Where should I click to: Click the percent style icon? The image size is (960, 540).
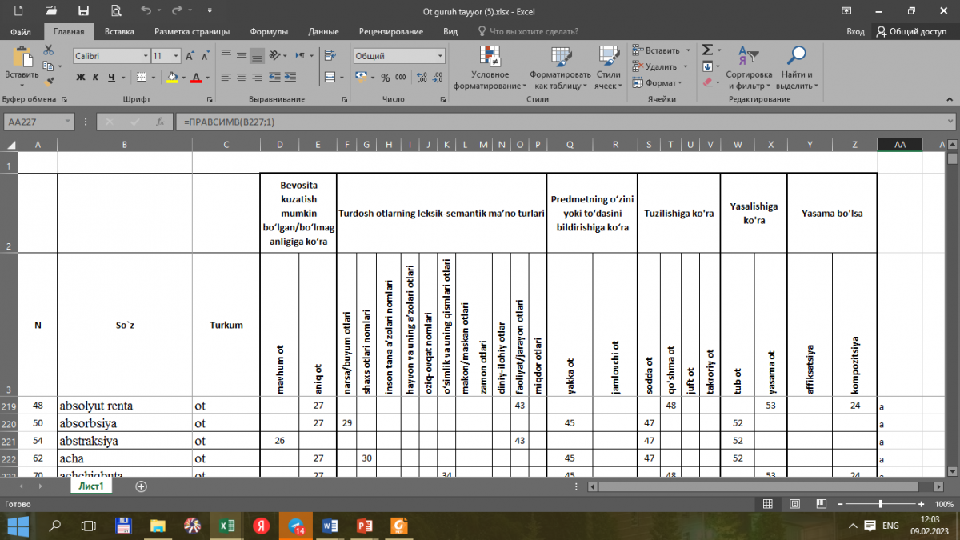tap(386, 78)
